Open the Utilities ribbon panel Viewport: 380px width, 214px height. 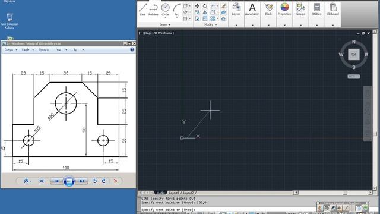pos(316,10)
